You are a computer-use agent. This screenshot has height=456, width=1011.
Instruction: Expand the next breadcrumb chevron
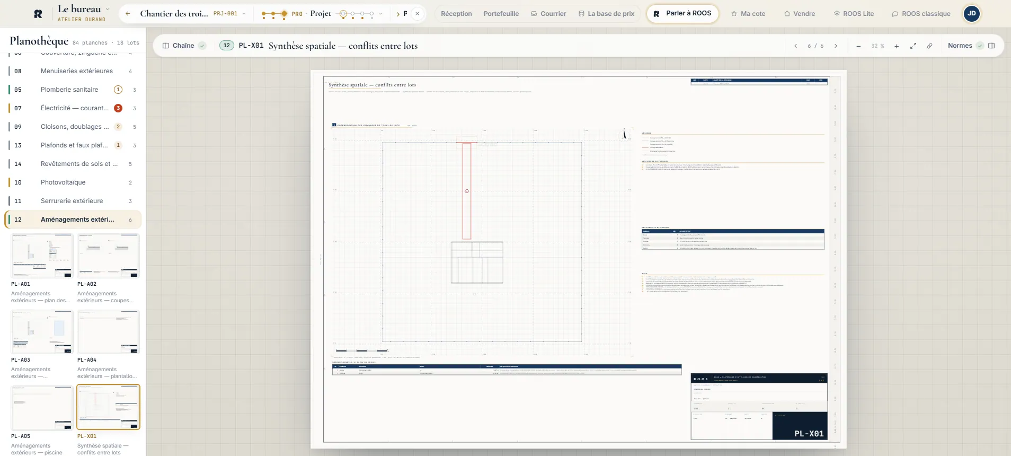click(x=398, y=14)
